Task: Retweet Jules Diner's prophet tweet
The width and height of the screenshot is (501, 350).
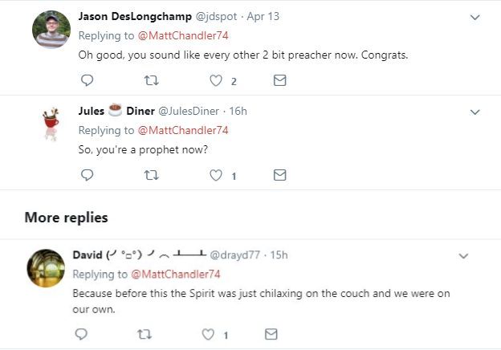Action: (x=151, y=175)
